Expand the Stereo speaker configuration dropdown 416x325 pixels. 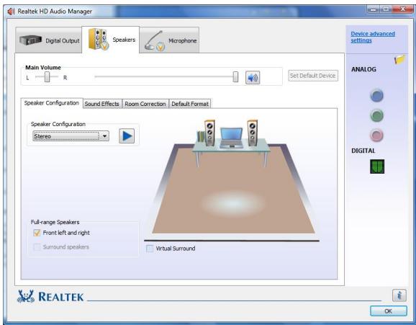(71, 136)
